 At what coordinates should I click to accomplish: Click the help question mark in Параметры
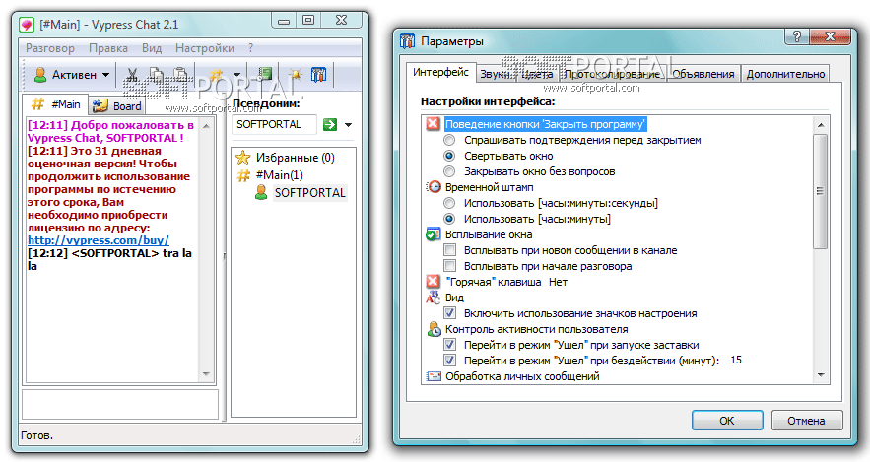pos(797,37)
